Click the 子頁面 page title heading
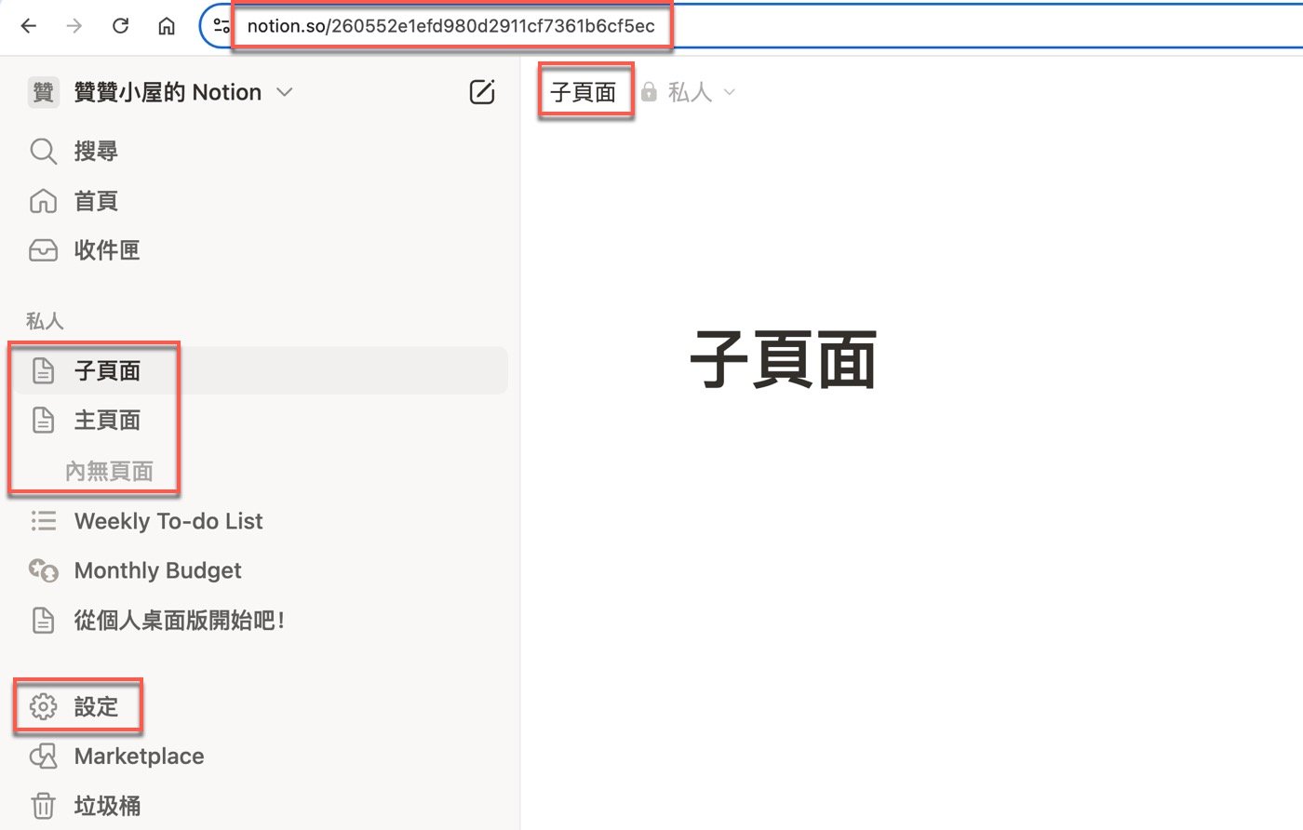 [x=784, y=360]
